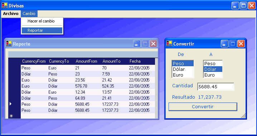The image size is (257, 136).
Task: Click the current row arrow indicator
Action: (x=11, y=104)
